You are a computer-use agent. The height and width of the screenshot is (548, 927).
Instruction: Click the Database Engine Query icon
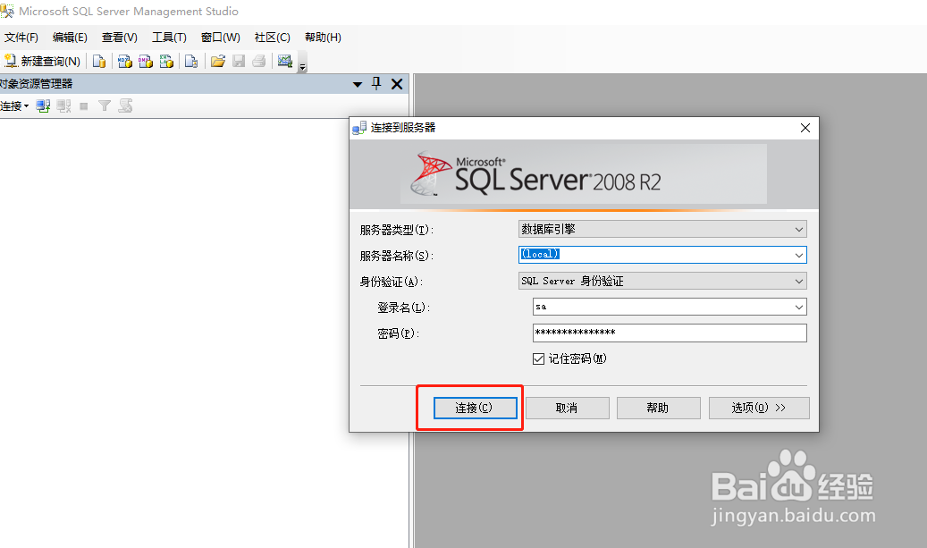pos(99,61)
